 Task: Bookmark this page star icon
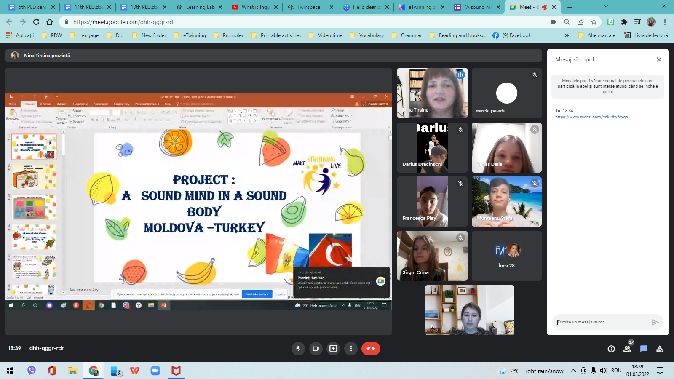point(594,22)
